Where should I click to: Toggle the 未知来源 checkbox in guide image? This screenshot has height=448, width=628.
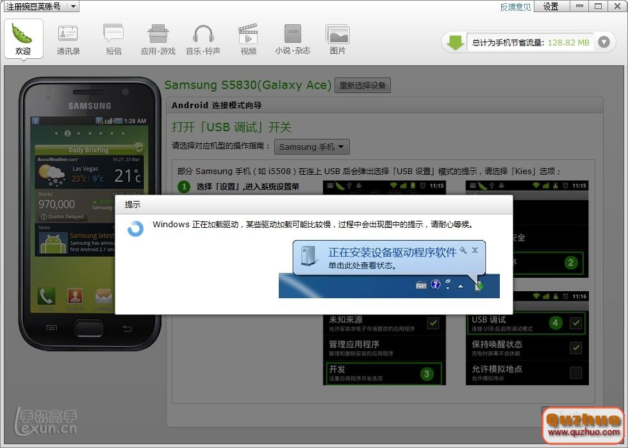[x=433, y=323]
